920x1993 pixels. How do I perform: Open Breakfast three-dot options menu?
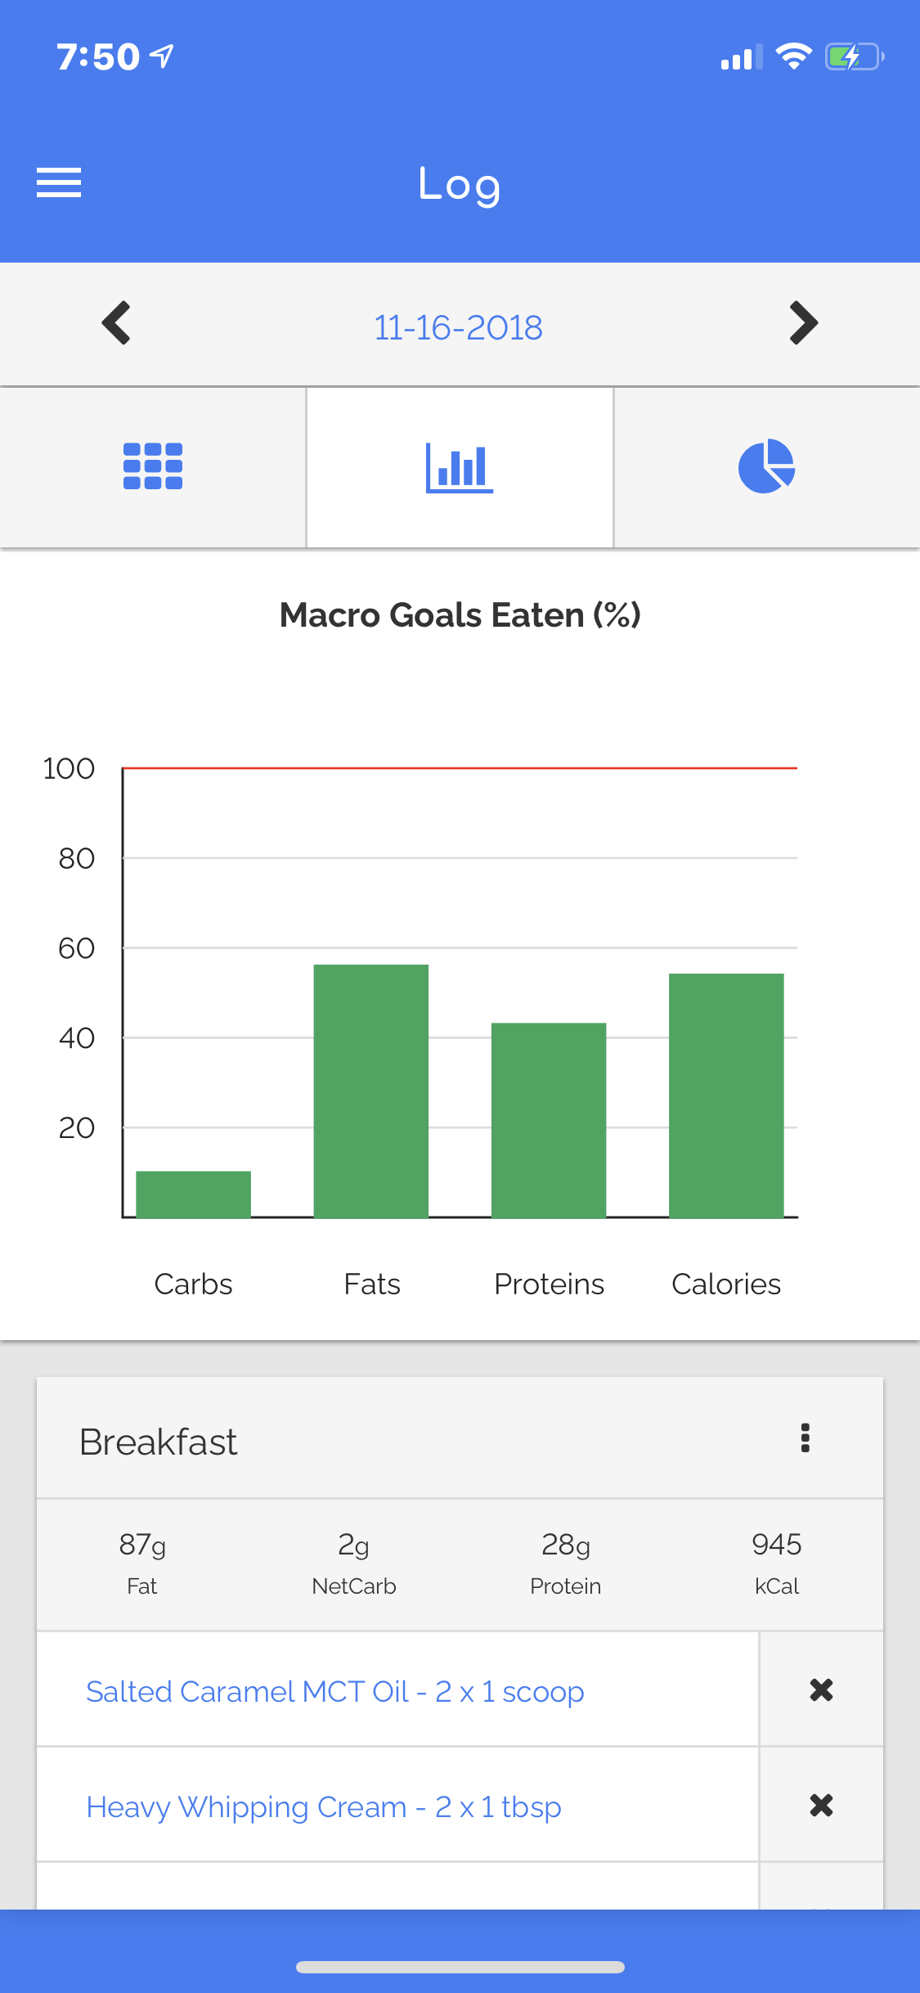[805, 1437]
